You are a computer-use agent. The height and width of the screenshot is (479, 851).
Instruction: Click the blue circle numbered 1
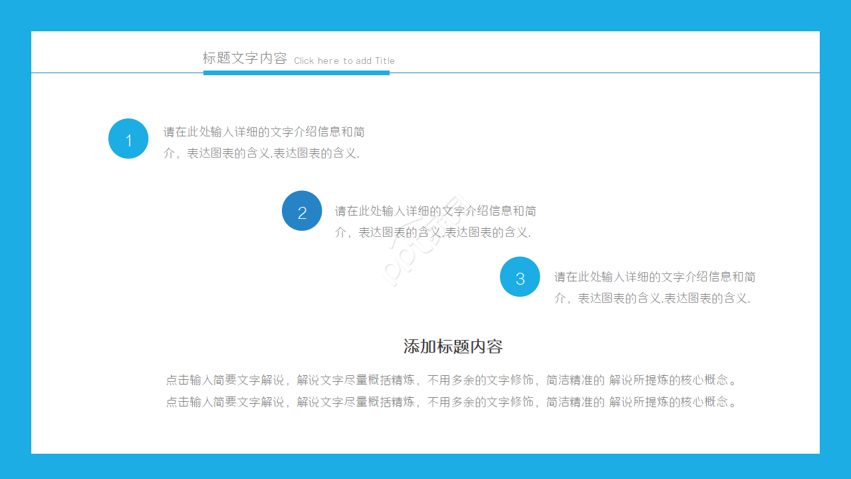[128, 138]
